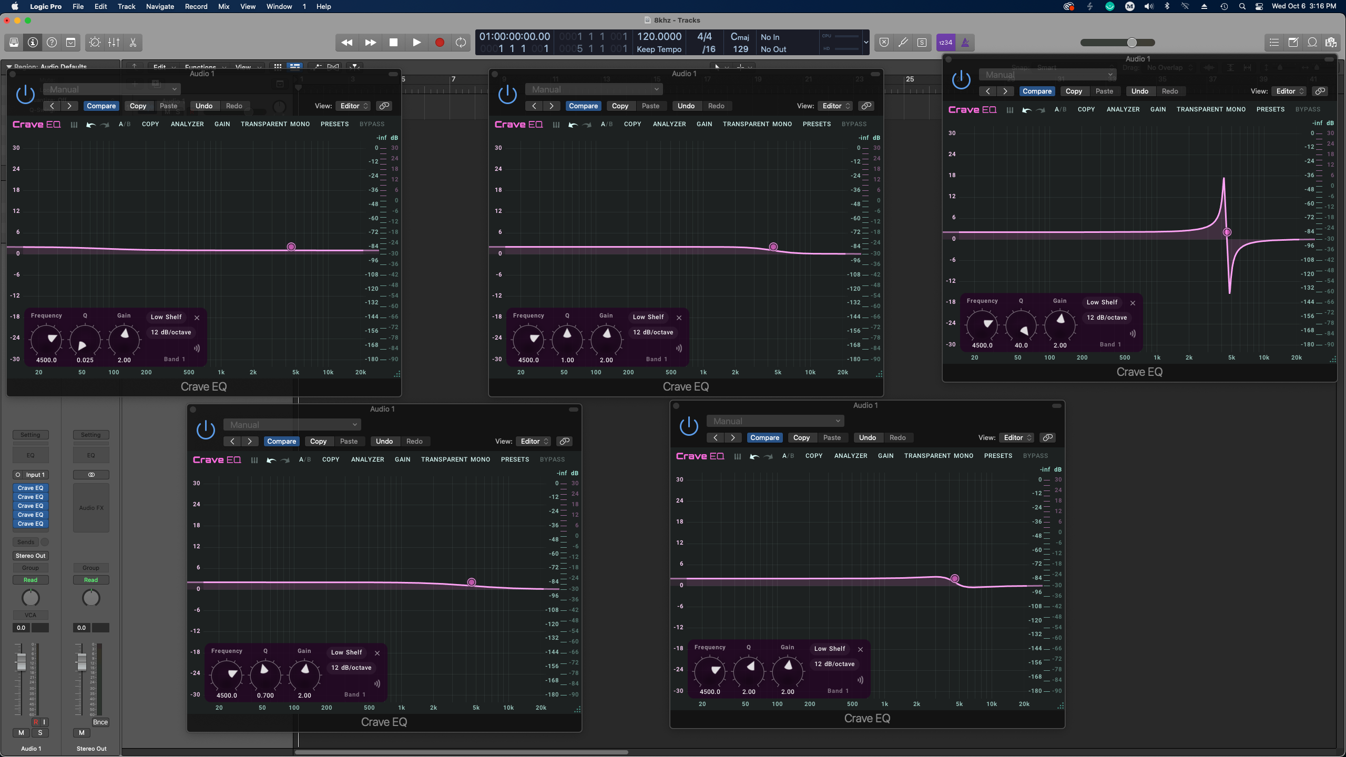The image size is (1346, 757).
Task: Click the link icon in the Q 0.025 plugin window
Action: pyautogui.click(x=384, y=106)
